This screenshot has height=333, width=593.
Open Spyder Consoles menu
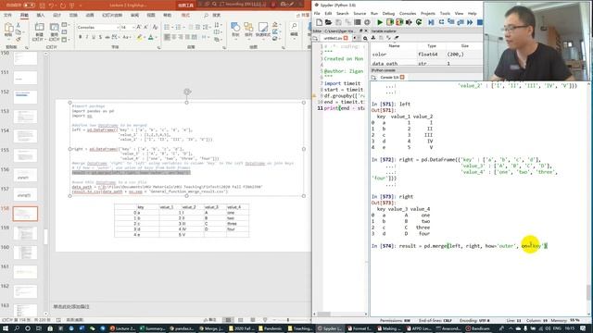point(408,14)
